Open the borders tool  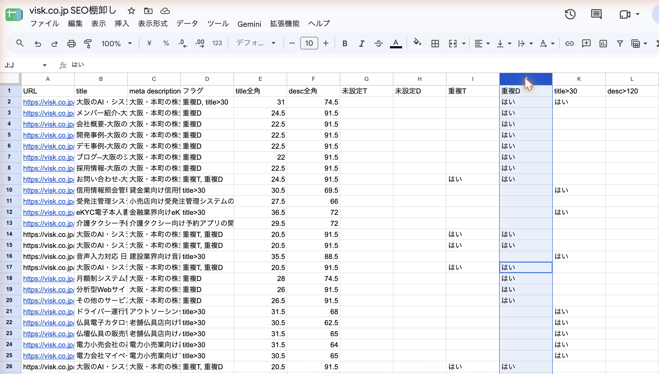pyautogui.click(x=435, y=43)
